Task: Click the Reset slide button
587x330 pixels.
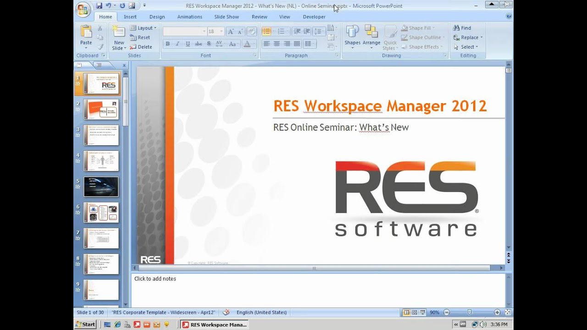Action: click(140, 38)
